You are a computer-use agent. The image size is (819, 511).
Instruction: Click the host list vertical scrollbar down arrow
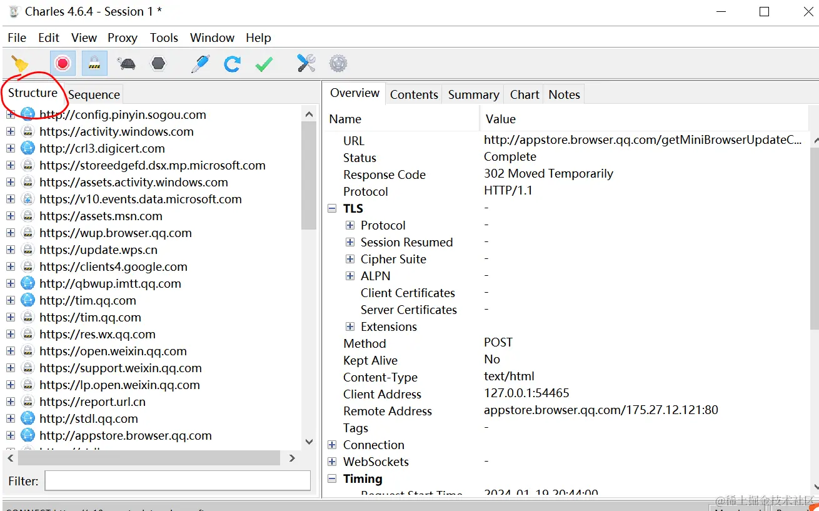tap(309, 442)
